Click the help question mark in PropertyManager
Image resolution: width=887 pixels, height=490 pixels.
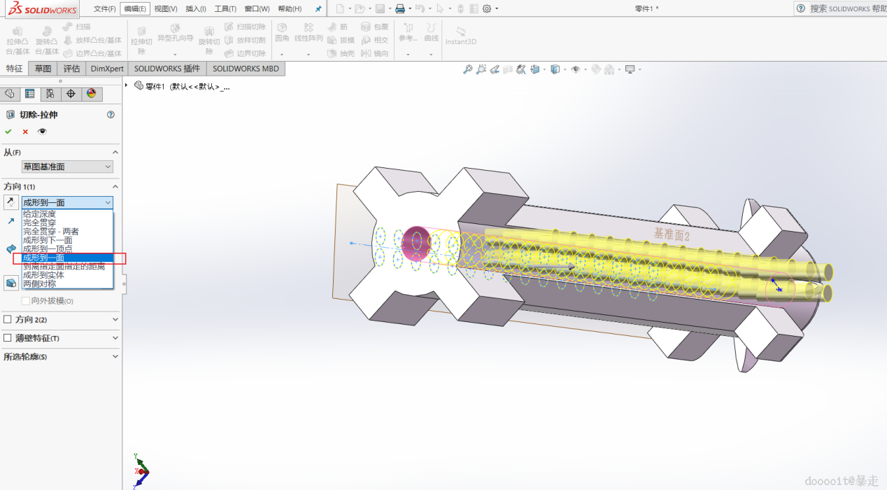coord(111,115)
